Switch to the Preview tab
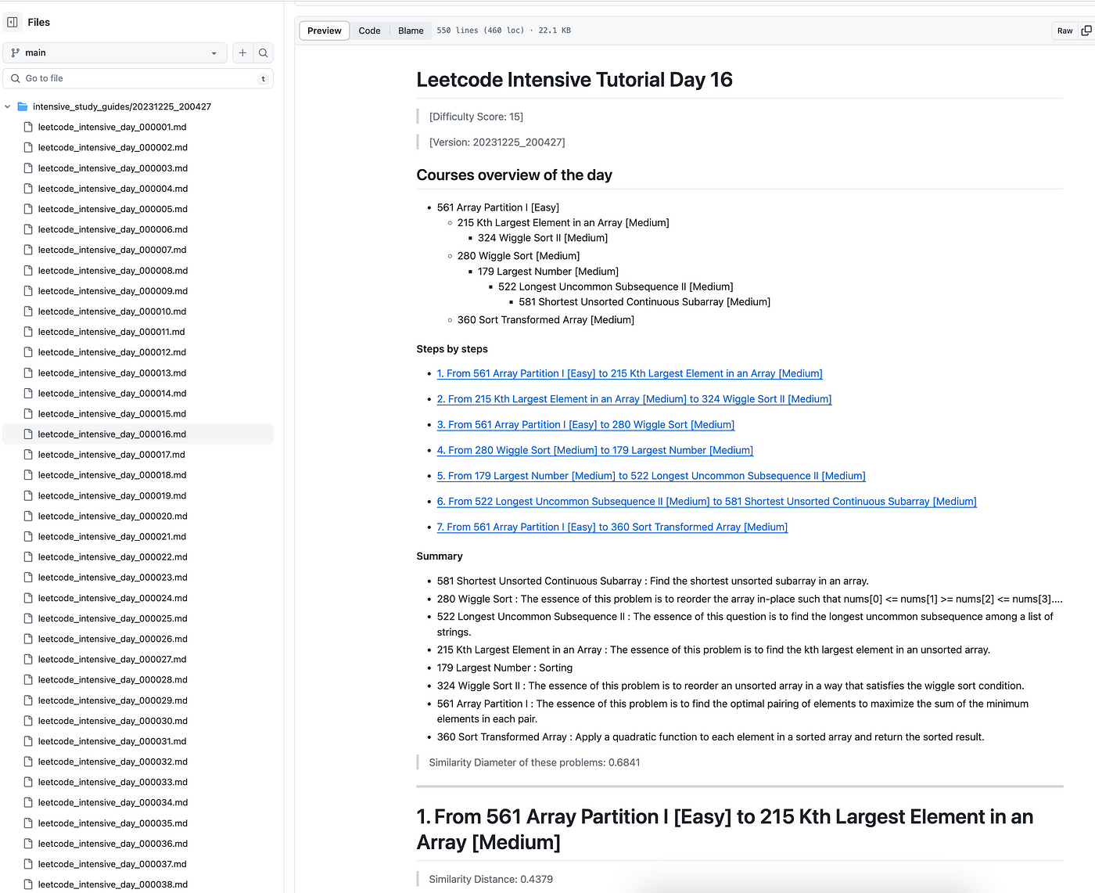Viewport: 1095px width, 893px height. [324, 31]
